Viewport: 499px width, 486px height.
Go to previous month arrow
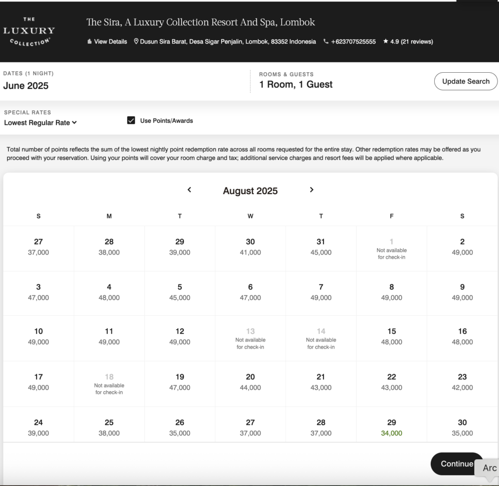click(190, 190)
